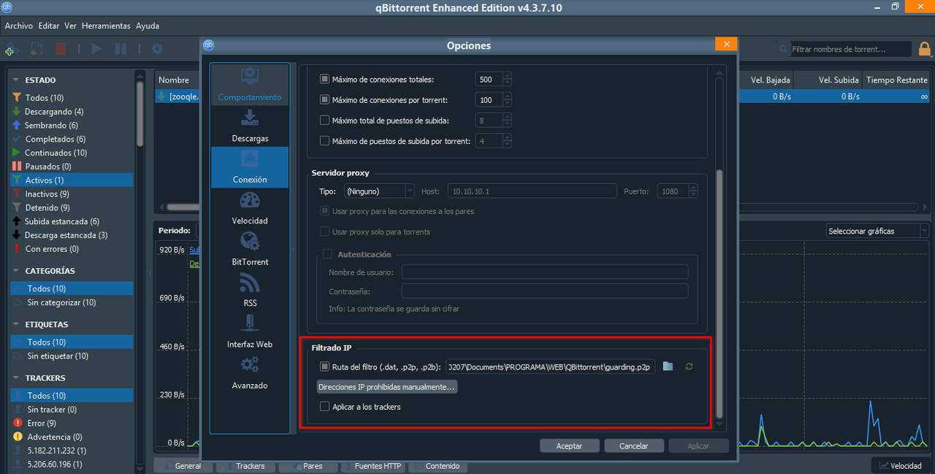This screenshot has width=935, height=474.
Task: Open Interfaz Web options section
Action: pyautogui.click(x=250, y=332)
